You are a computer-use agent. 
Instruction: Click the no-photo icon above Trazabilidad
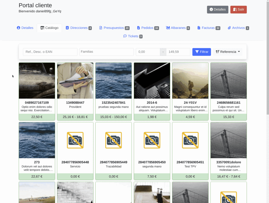pyautogui.click(x=113, y=140)
